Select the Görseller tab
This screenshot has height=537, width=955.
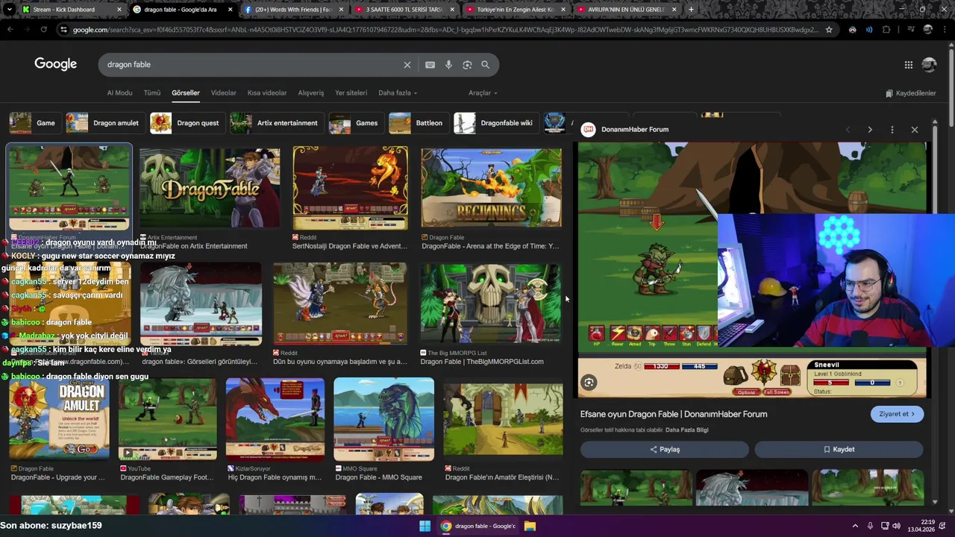click(186, 93)
